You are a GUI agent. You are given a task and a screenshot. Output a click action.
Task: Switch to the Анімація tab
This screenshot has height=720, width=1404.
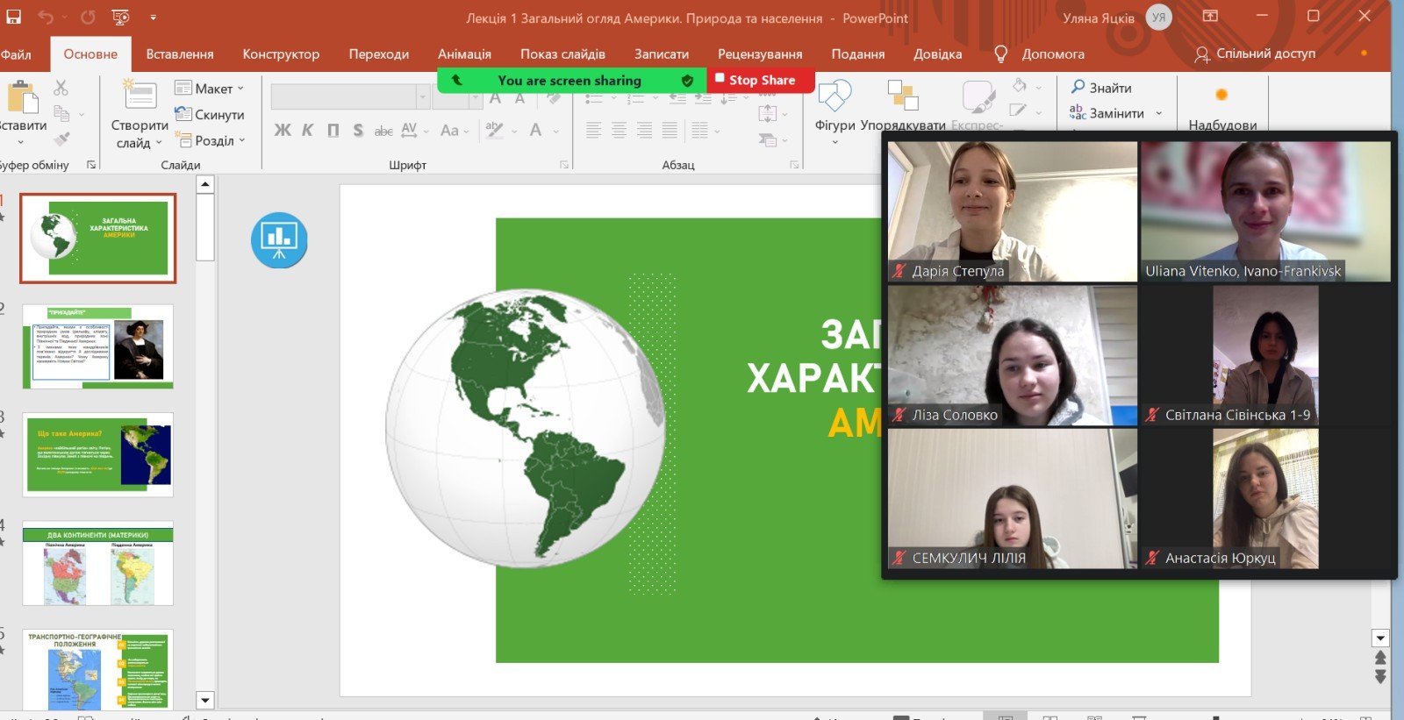(464, 53)
